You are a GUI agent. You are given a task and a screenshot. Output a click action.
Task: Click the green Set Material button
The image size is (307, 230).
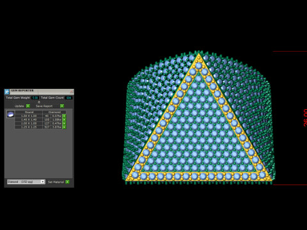[68, 182]
